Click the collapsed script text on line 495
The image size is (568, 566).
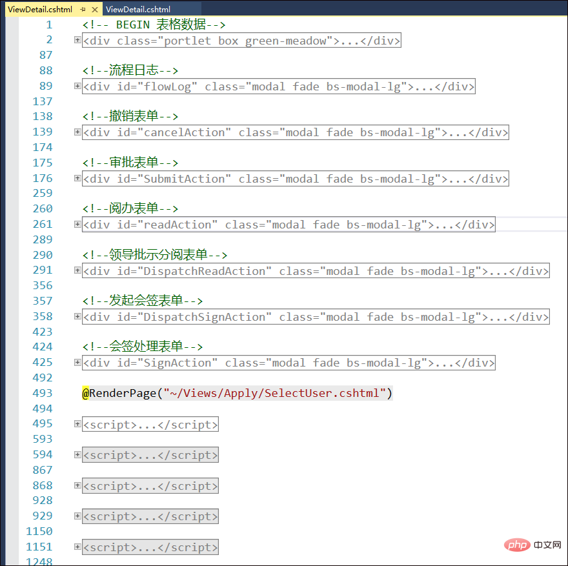(150, 424)
